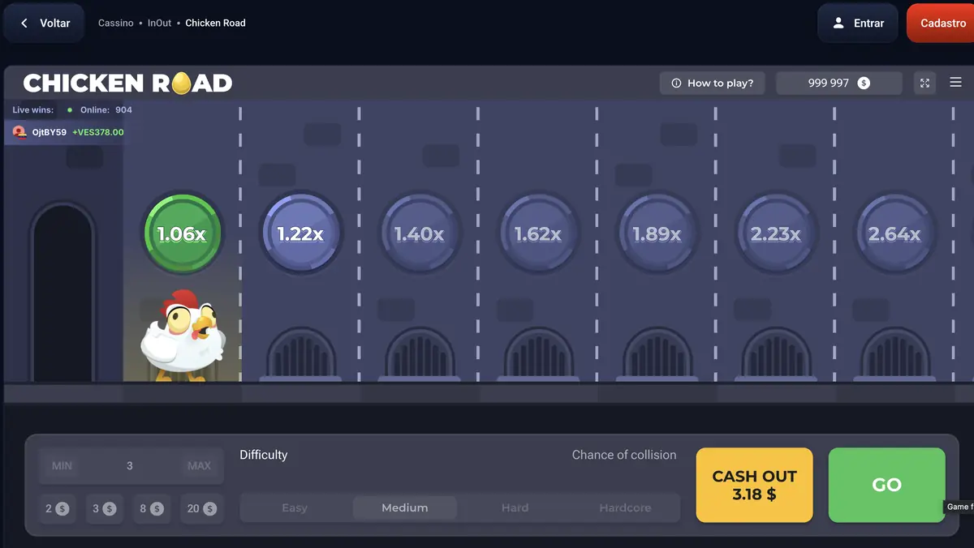This screenshot has height=548, width=974.
Task: Click the Entrar login button
Action: (x=858, y=23)
